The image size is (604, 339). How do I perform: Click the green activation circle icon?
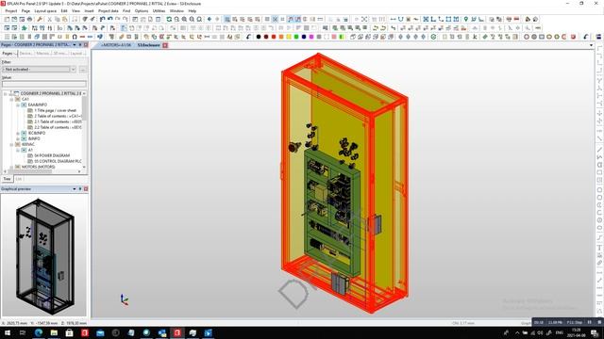434,37
